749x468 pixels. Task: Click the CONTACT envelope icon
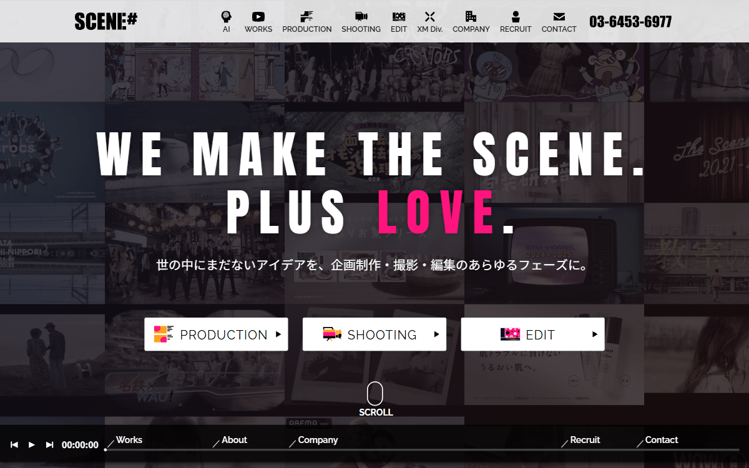coord(559,17)
